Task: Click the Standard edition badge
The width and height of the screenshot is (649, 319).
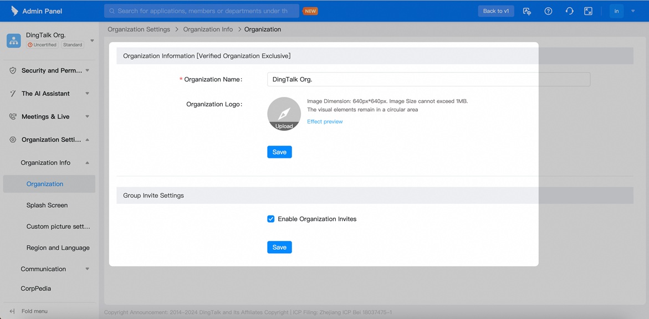Action: point(73,45)
